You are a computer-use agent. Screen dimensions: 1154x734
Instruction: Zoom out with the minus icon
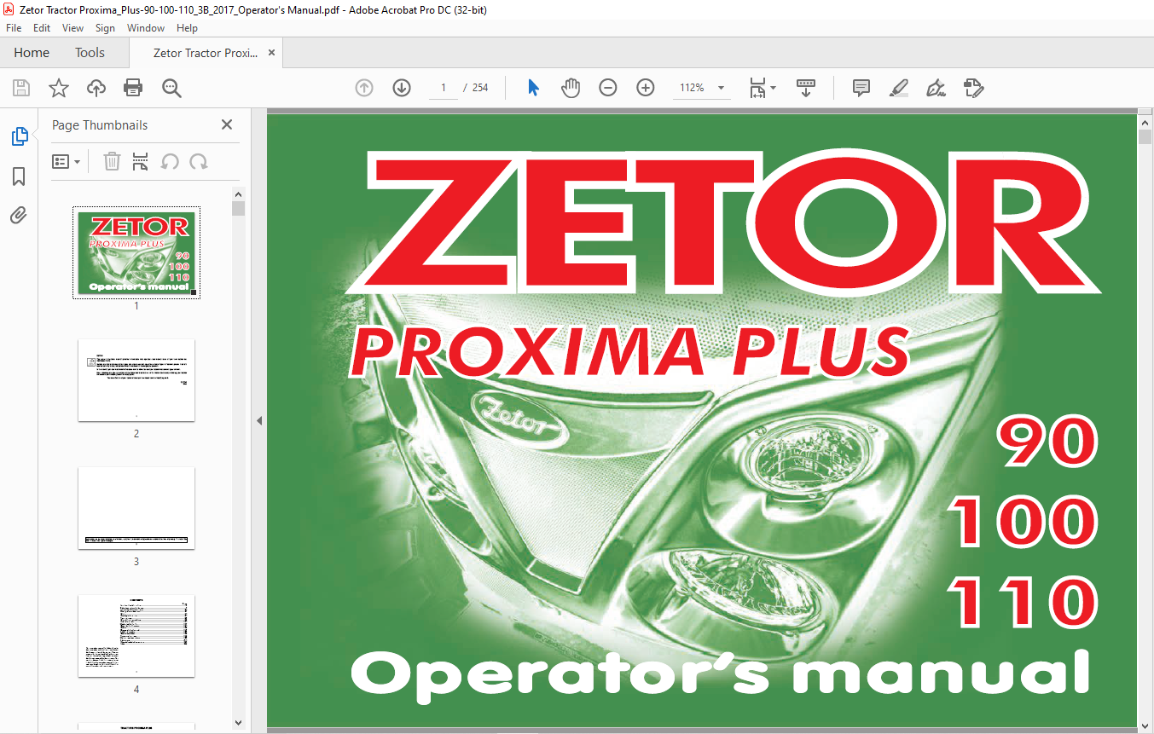coord(608,88)
